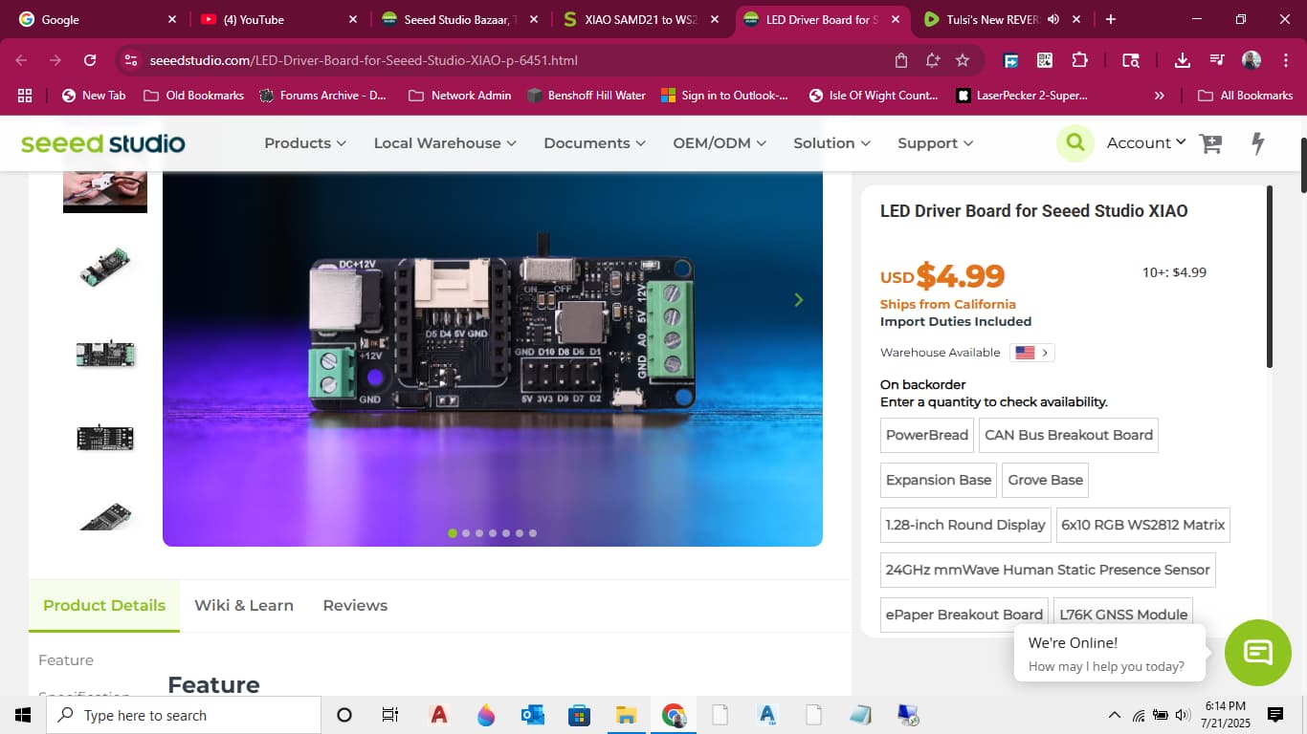The height and width of the screenshot is (734, 1307).
Task: Open the shopping cart icon
Action: [x=1211, y=143]
